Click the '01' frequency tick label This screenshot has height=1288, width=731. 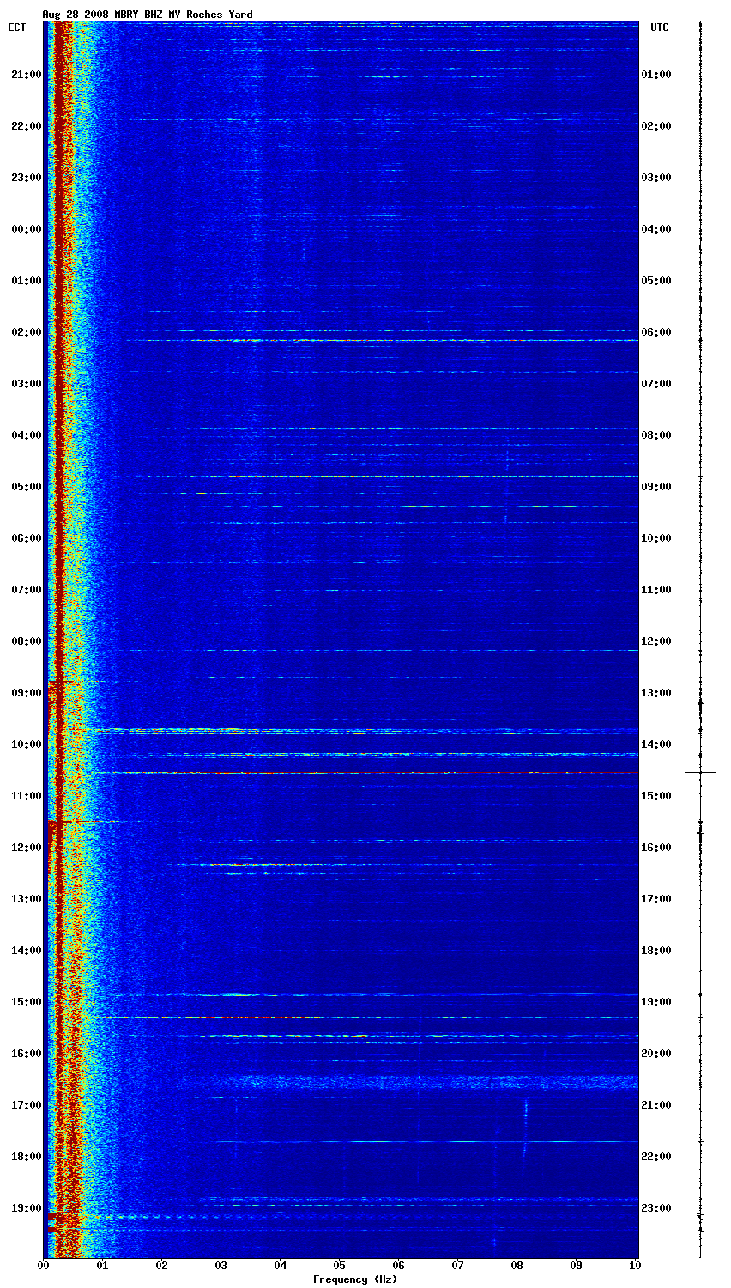click(102, 1266)
